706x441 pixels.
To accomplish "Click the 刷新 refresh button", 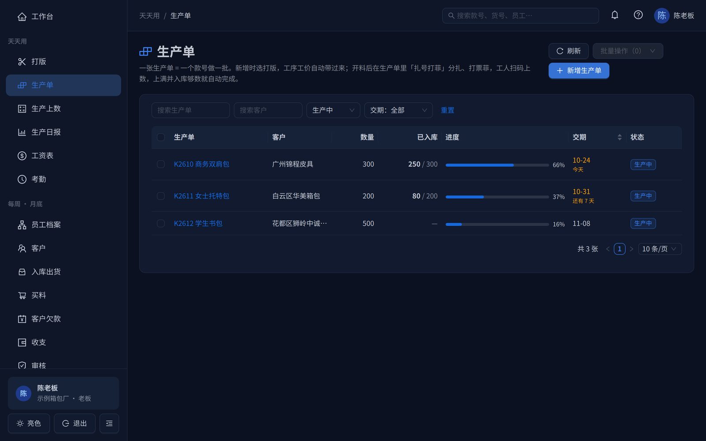I will point(569,51).
